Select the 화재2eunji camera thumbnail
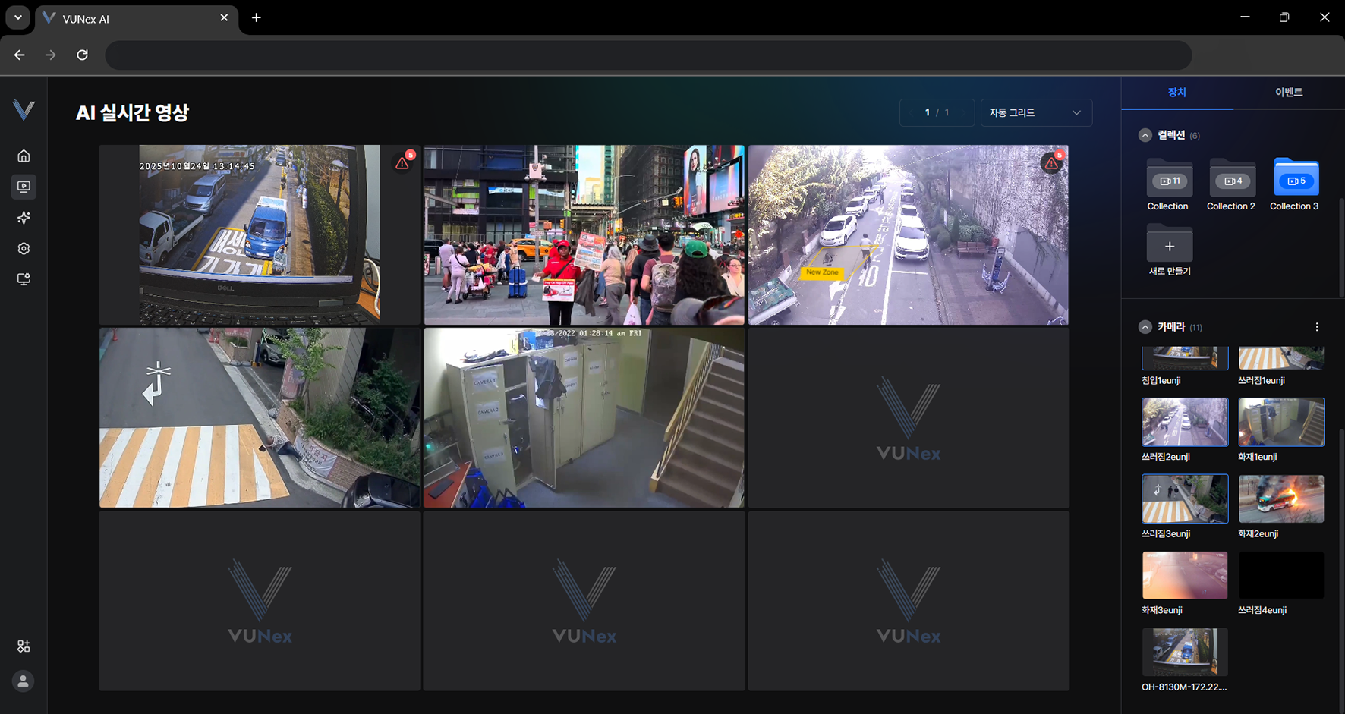This screenshot has height=714, width=1345. pyautogui.click(x=1280, y=499)
